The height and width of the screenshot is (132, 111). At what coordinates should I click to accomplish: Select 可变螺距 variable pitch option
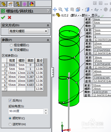(x=11, y=50)
